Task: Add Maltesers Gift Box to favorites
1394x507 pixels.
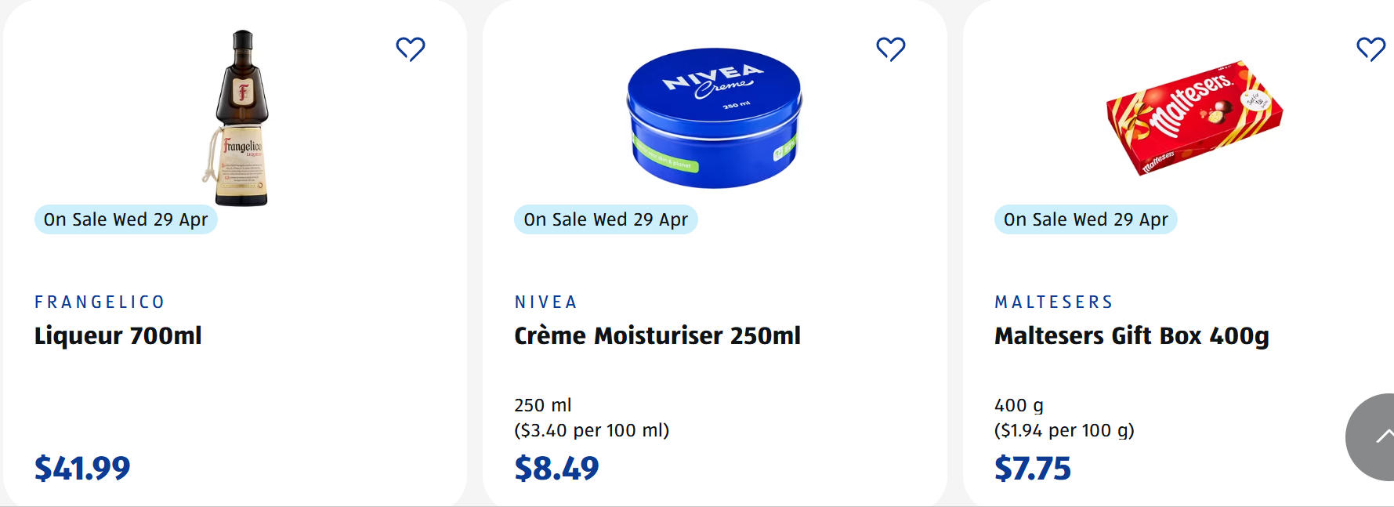Action: pyautogui.click(x=1370, y=49)
